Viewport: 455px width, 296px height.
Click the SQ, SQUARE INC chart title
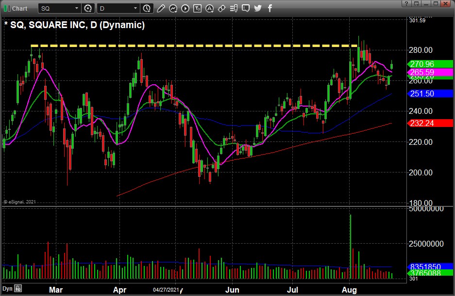coord(75,25)
